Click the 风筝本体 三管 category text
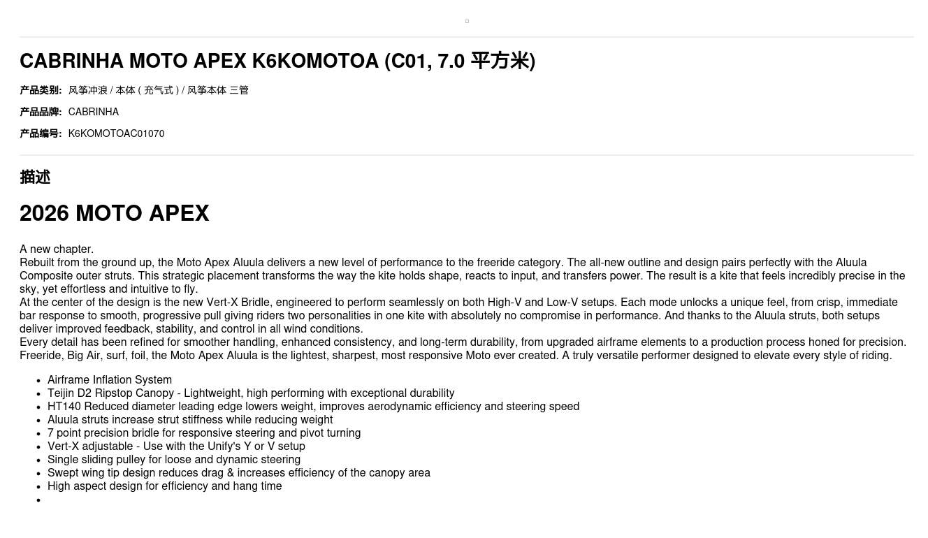928x538 pixels. (217, 90)
